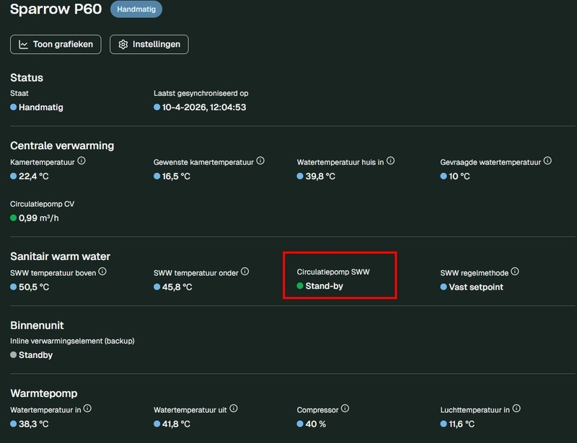
Task: Click the Binnenunit section heading
Action: pyautogui.click(x=37, y=326)
